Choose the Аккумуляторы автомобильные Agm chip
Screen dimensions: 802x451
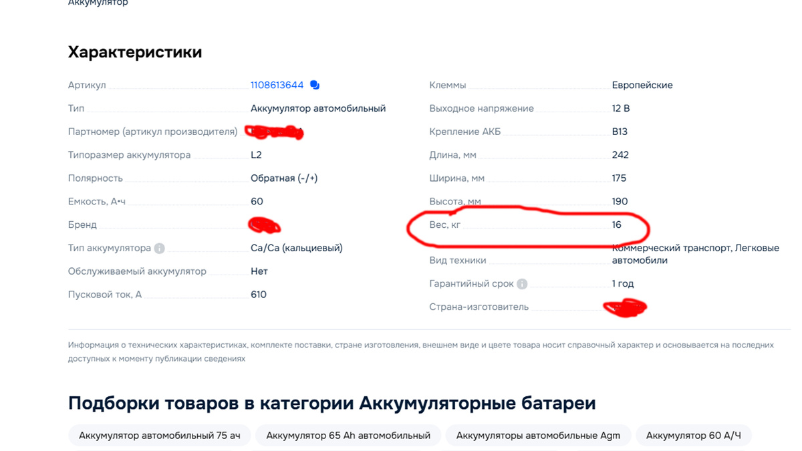point(538,436)
